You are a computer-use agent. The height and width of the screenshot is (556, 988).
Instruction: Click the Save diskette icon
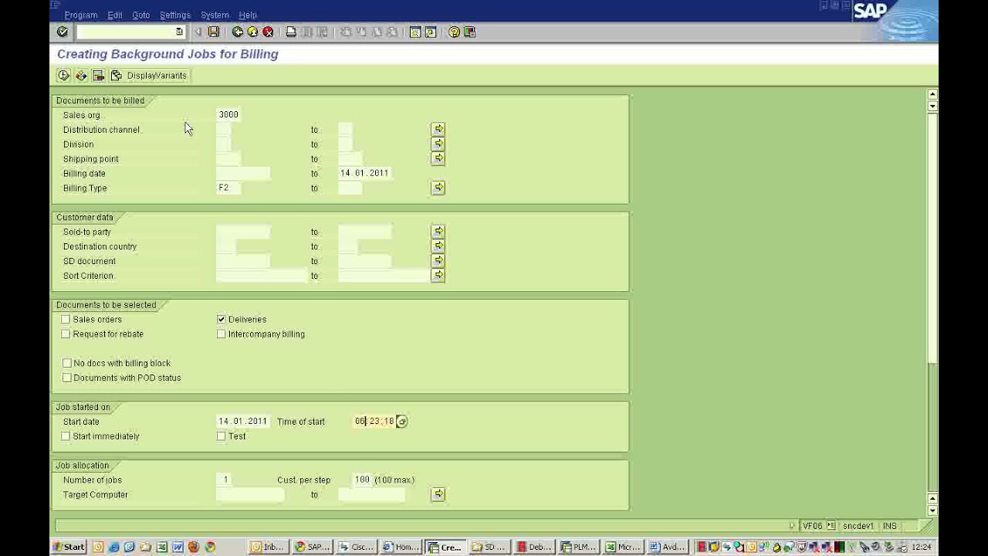pyautogui.click(x=214, y=32)
